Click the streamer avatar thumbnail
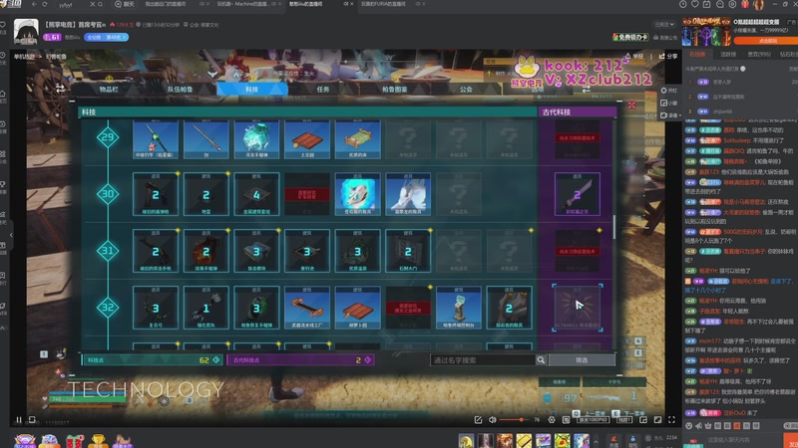Screen dimensions: 798x448 click(26, 32)
